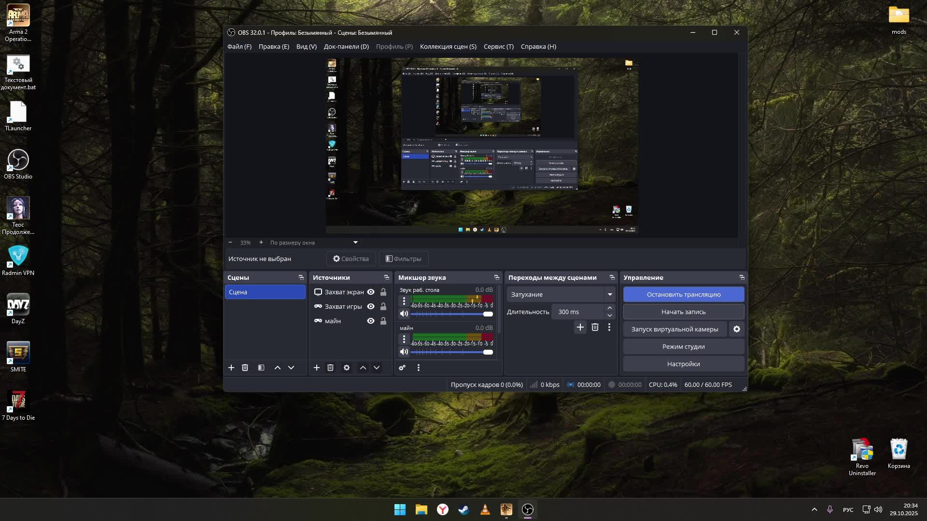This screenshot has height=521, width=927.
Task: Open virtual camera settings gear icon
Action: [737, 329]
